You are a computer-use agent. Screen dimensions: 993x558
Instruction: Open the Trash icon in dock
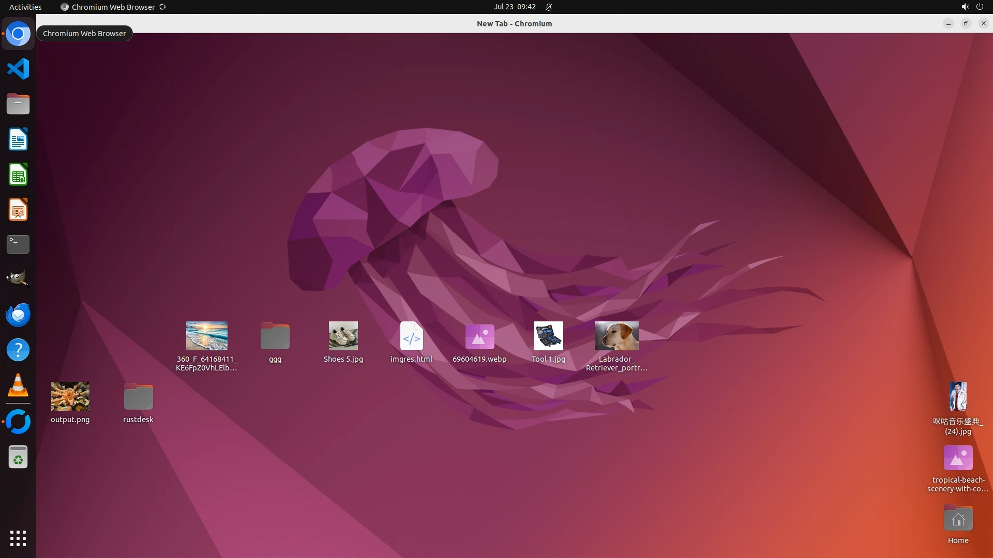18,457
